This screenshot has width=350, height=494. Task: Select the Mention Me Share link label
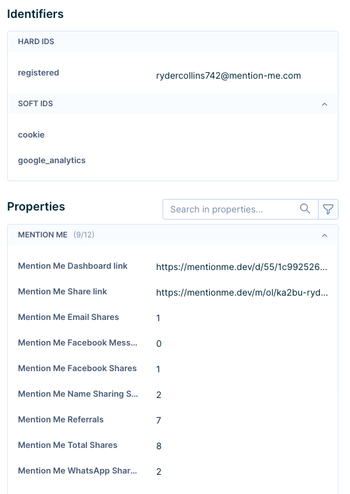pos(62,291)
